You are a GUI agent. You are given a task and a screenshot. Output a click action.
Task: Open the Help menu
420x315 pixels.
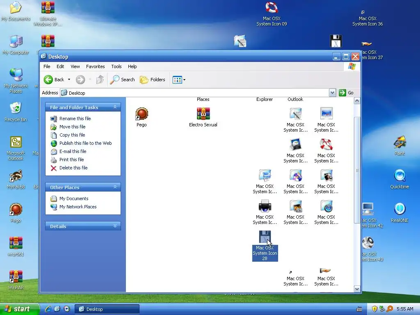coord(132,66)
